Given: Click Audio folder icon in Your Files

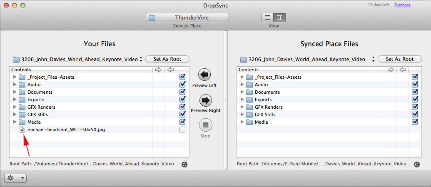Looking at the screenshot, I should [x=22, y=85].
